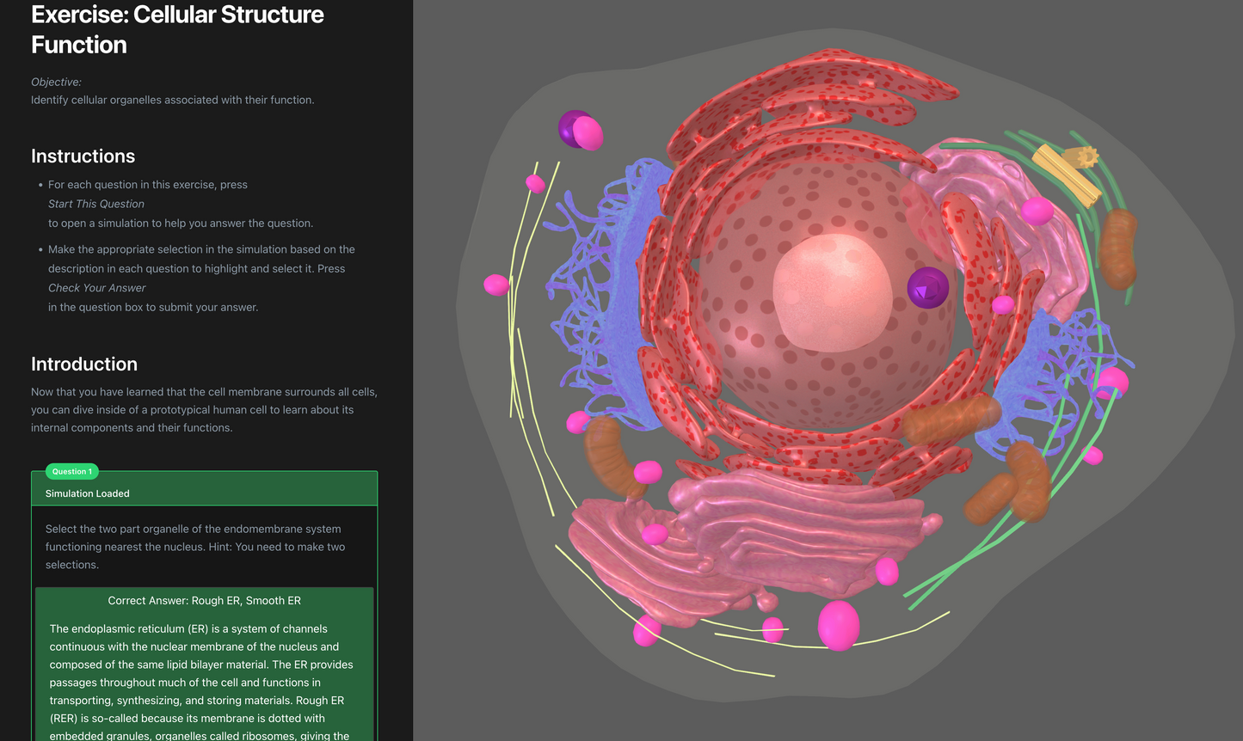The image size is (1243, 741).
Task: Click the Start This Question link text
Action: pyautogui.click(x=95, y=204)
